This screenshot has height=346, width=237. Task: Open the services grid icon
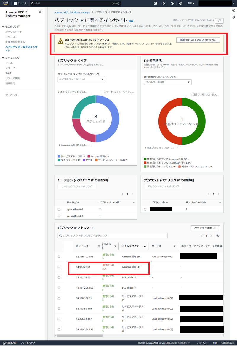click(x=15, y=3)
